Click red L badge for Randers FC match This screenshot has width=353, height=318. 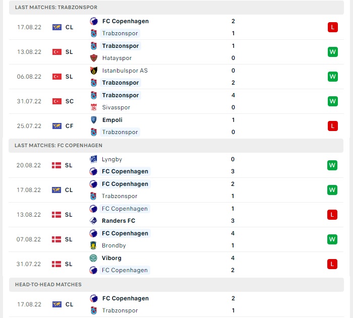pyautogui.click(x=332, y=215)
